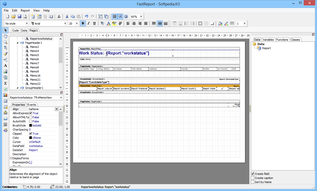Toggle frame shadow

212,24
